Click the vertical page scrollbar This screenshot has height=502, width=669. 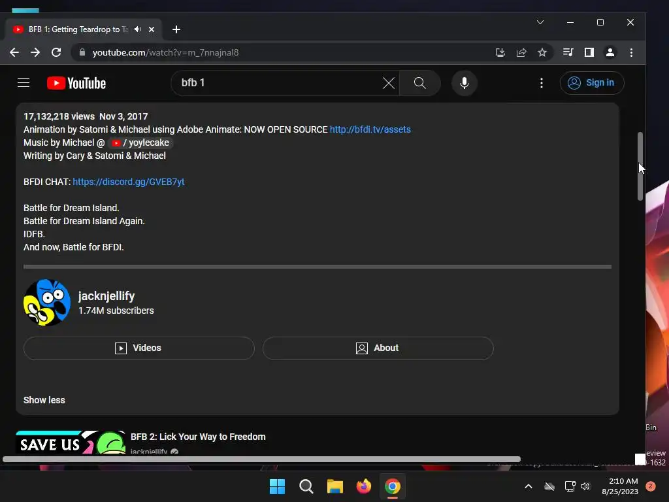pos(640,167)
